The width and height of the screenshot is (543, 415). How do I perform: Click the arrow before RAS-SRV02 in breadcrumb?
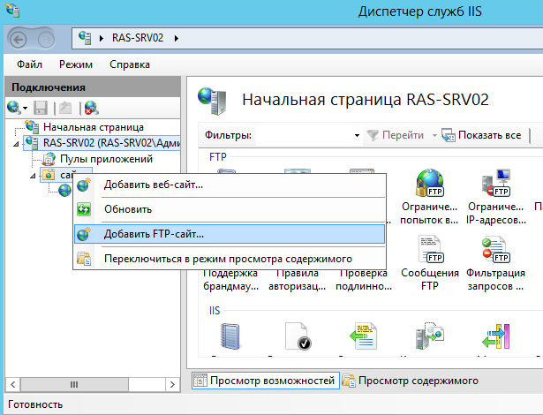click(x=102, y=38)
